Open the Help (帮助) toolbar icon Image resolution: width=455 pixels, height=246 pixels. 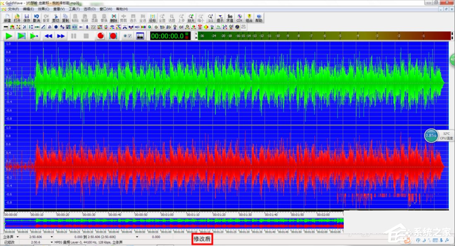(259, 18)
